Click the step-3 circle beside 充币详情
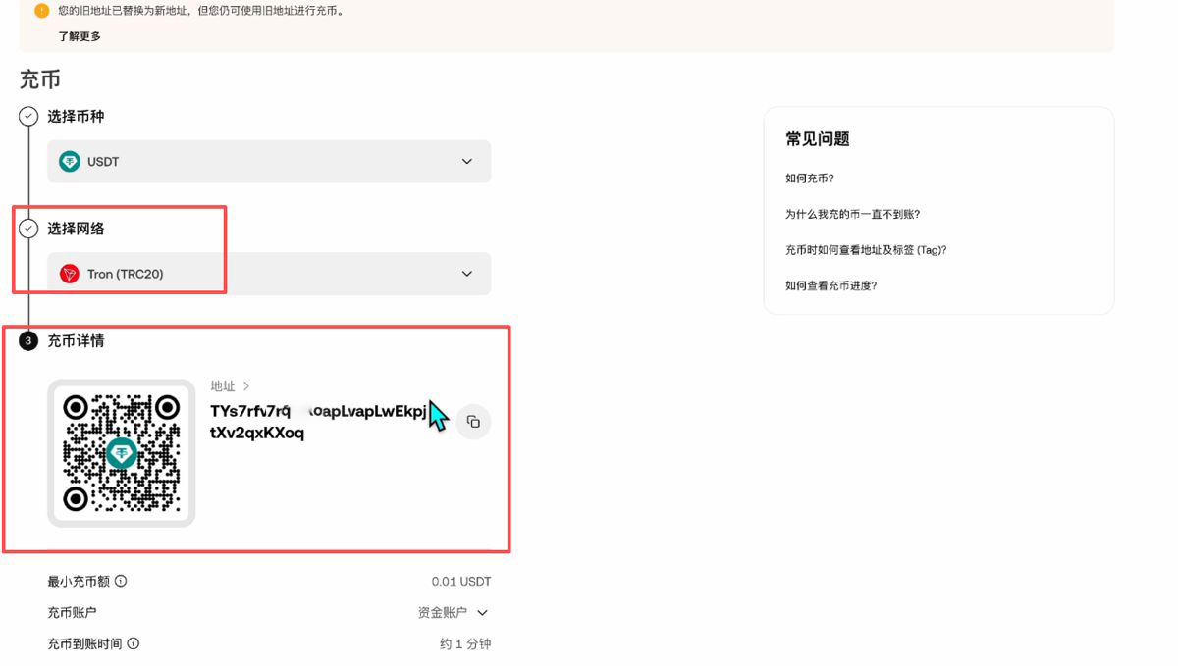1178x666 pixels. pyautogui.click(x=27, y=340)
